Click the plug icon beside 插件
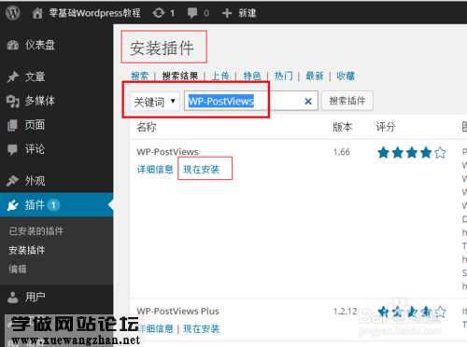Viewport: 467px width, 347px height. click(x=13, y=205)
